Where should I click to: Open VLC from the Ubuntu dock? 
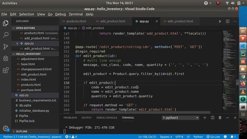(243, 92)
